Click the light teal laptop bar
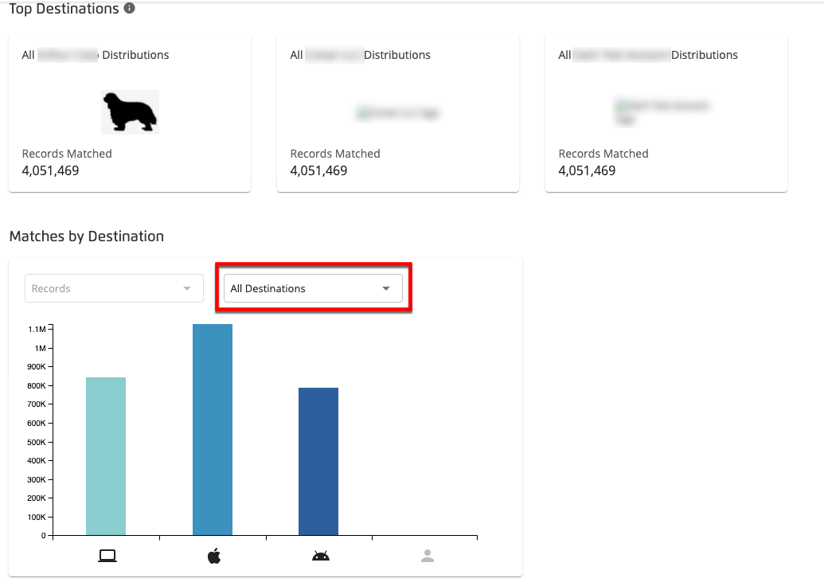The width and height of the screenshot is (824, 586). click(106, 456)
